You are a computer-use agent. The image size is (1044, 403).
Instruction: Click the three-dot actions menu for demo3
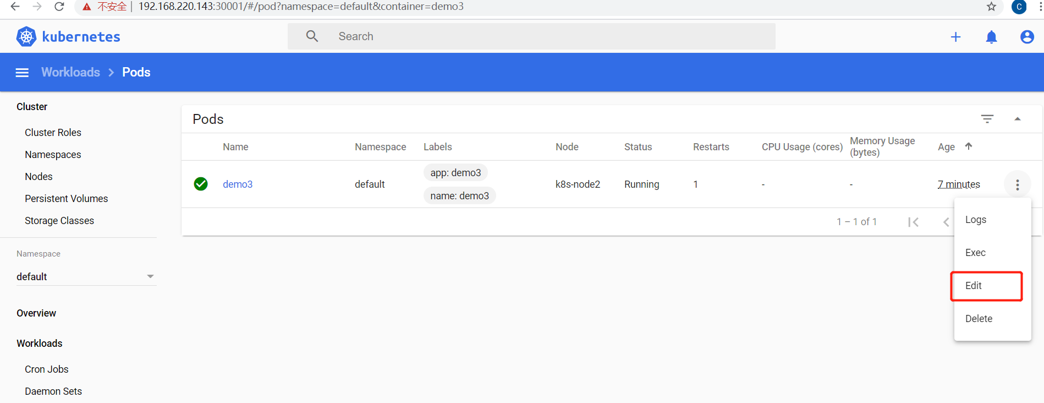pyautogui.click(x=1018, y=185)
